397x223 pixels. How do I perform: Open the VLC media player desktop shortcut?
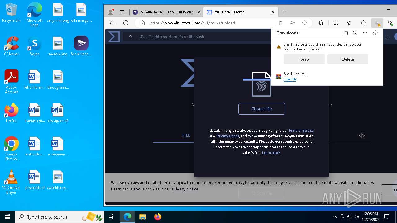point(11,182)
